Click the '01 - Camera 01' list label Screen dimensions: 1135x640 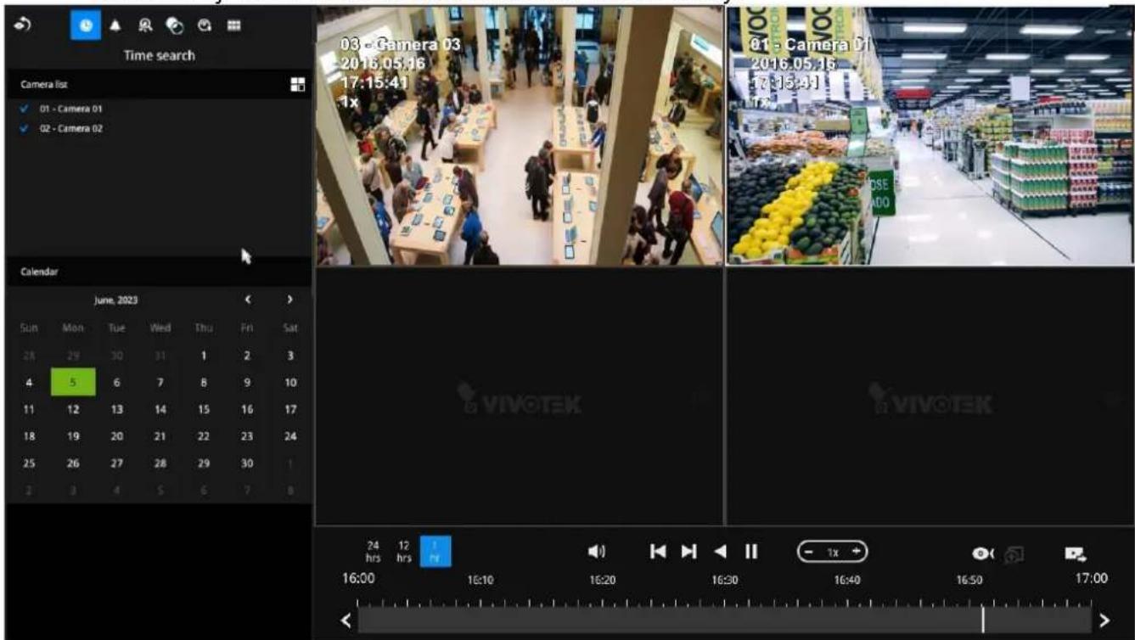point(71,109)
